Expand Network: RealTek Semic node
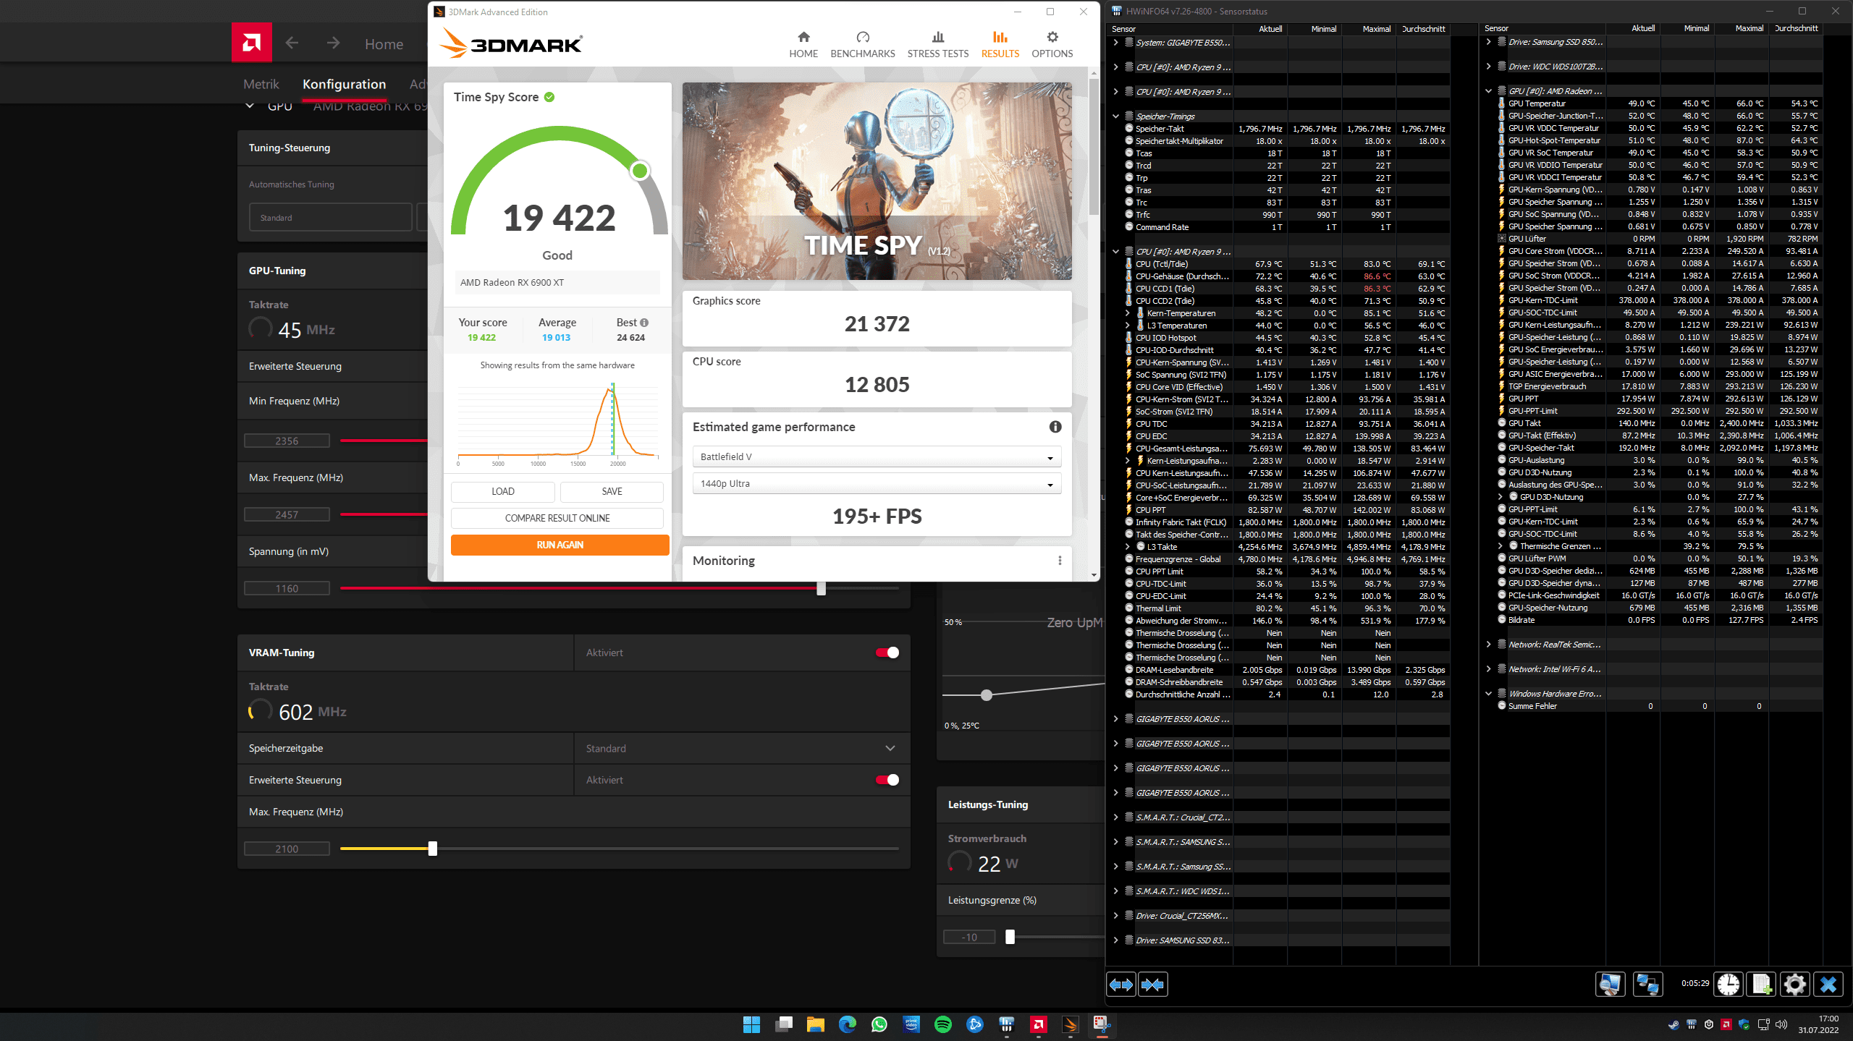1853x1041 pixels. (x=1488, y=645)
